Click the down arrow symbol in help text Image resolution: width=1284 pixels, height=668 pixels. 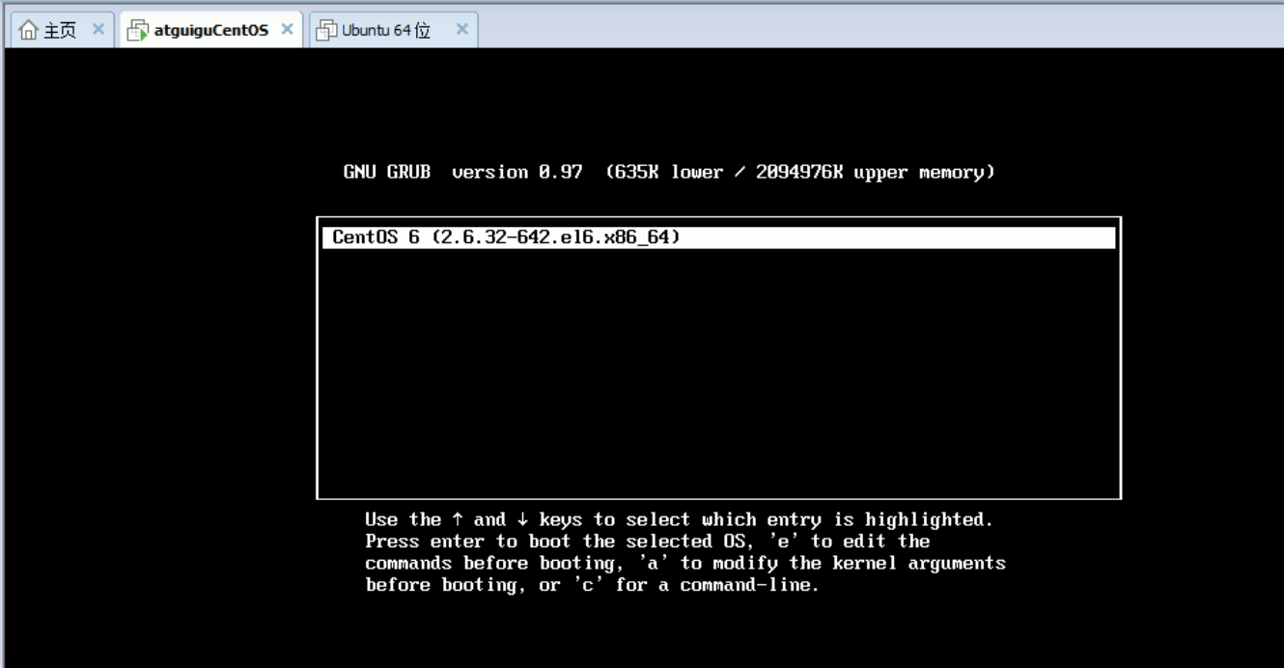click(522, 520)
